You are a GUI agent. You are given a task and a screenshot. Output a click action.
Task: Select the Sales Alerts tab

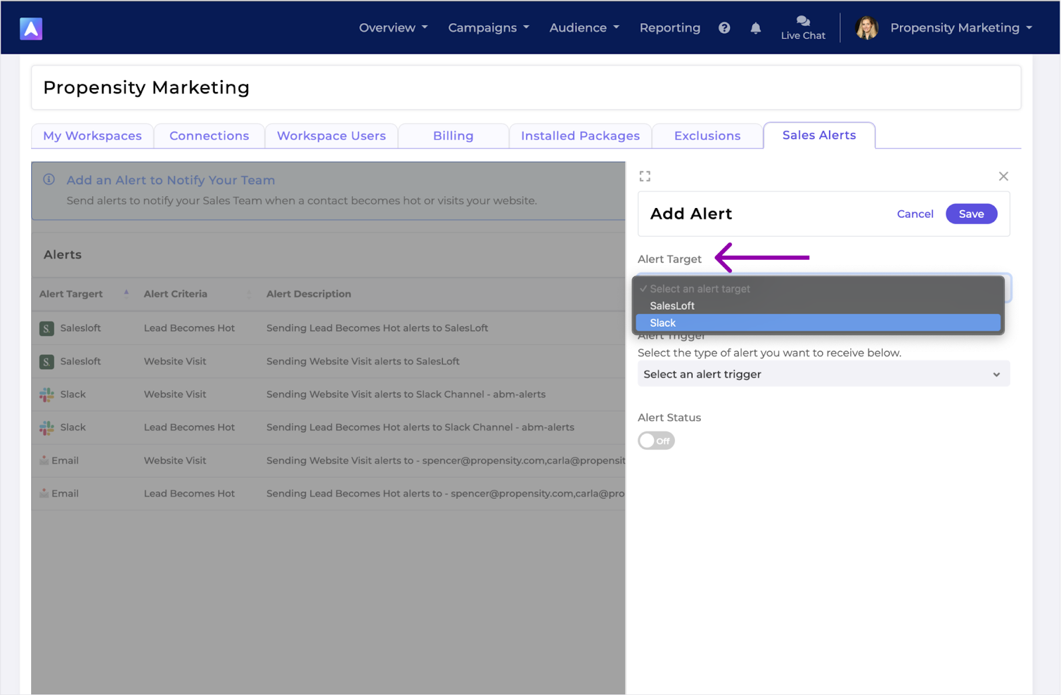tap(819, 135)
